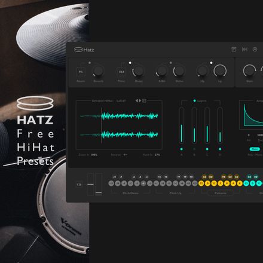Toggle the Drive section power dot
The height and width of the screenshot is (263, 263).
170,63
